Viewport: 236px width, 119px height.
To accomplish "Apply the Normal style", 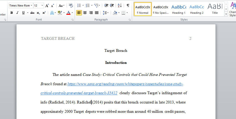I will 143,9.
